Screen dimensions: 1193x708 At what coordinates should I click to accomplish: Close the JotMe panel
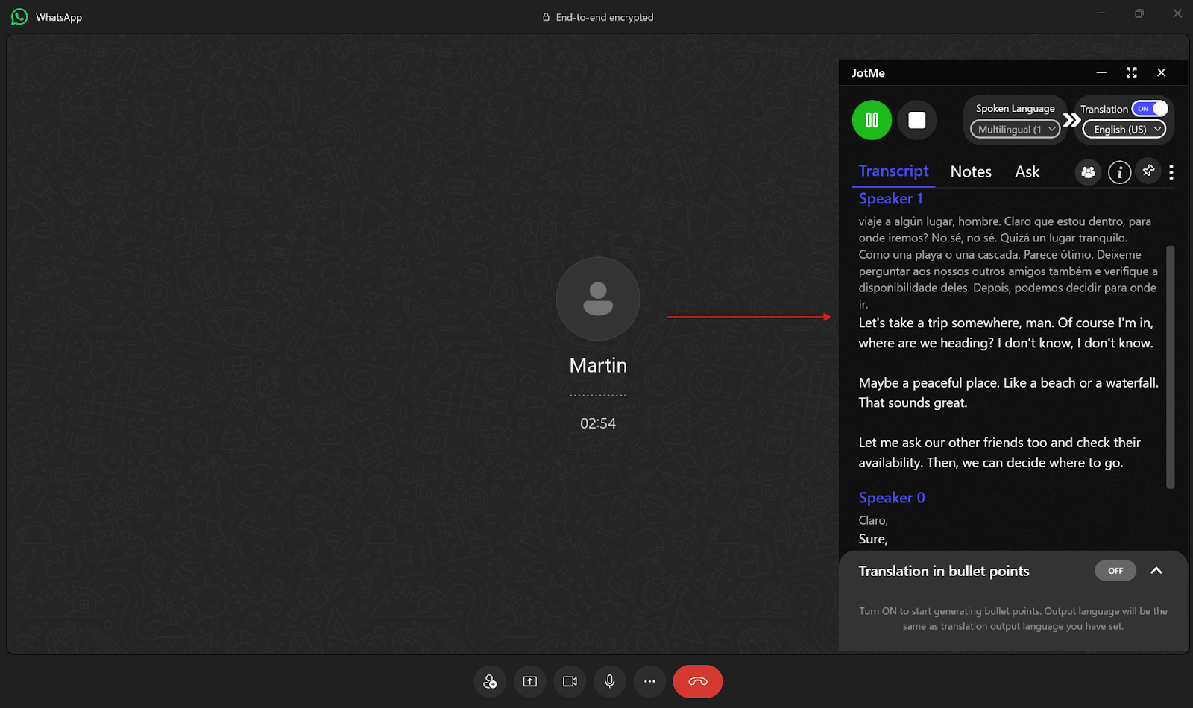(x=1161, y=72)
